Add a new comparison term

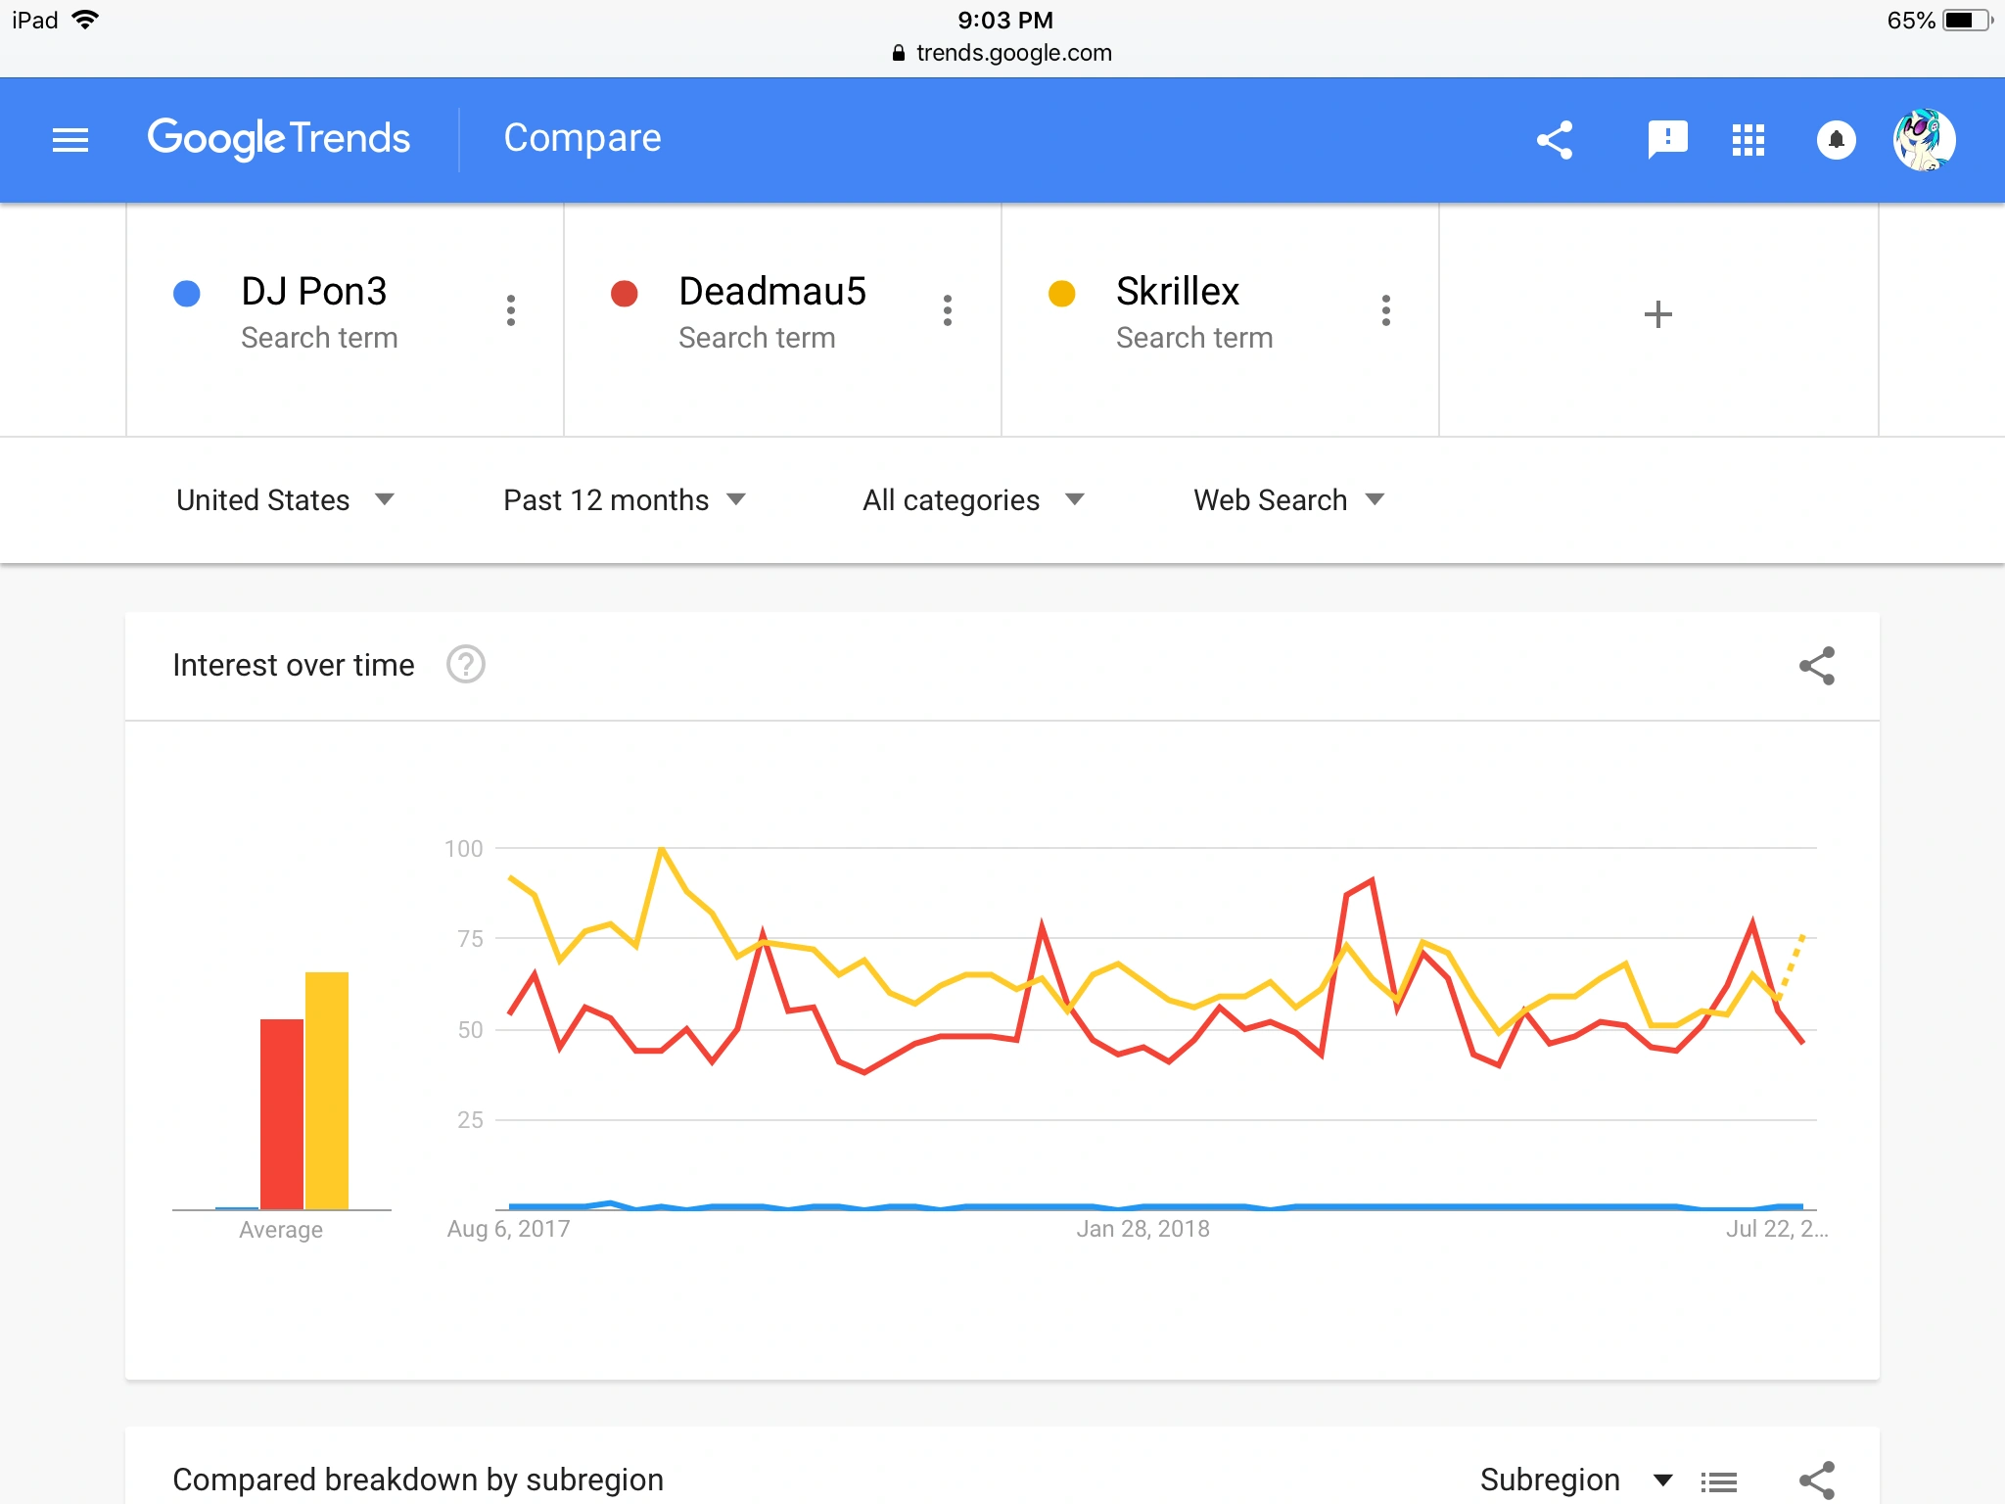tap(1657, 314)
